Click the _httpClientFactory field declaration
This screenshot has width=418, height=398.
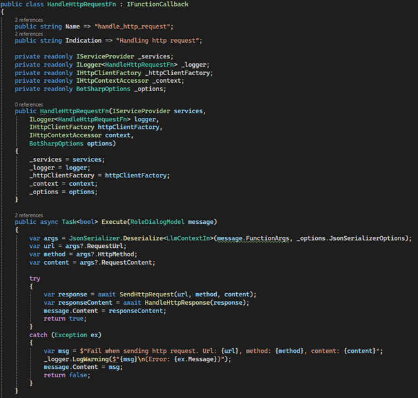point(177,73)
